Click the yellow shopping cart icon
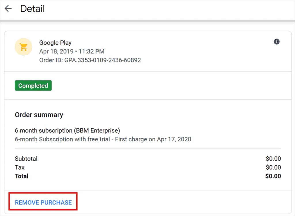Screen dimensions: 295x216 point(23,47)
